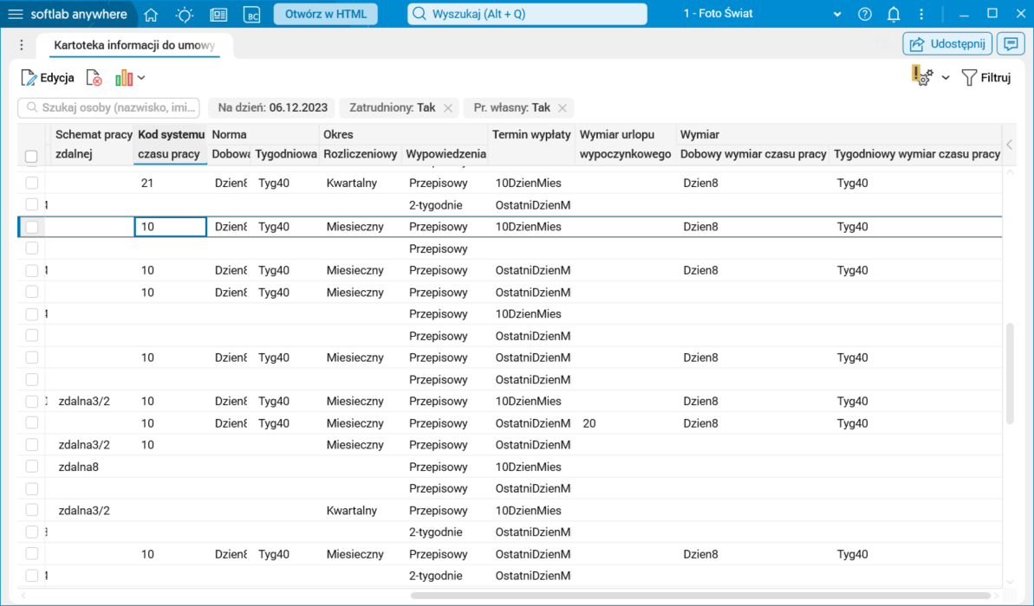
Task: Click 'Rozliczeniowy' column header
Action: point(360,154)
